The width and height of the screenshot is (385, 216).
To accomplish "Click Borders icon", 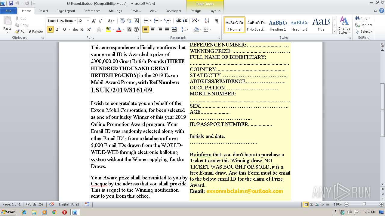I will click(206, 29).
